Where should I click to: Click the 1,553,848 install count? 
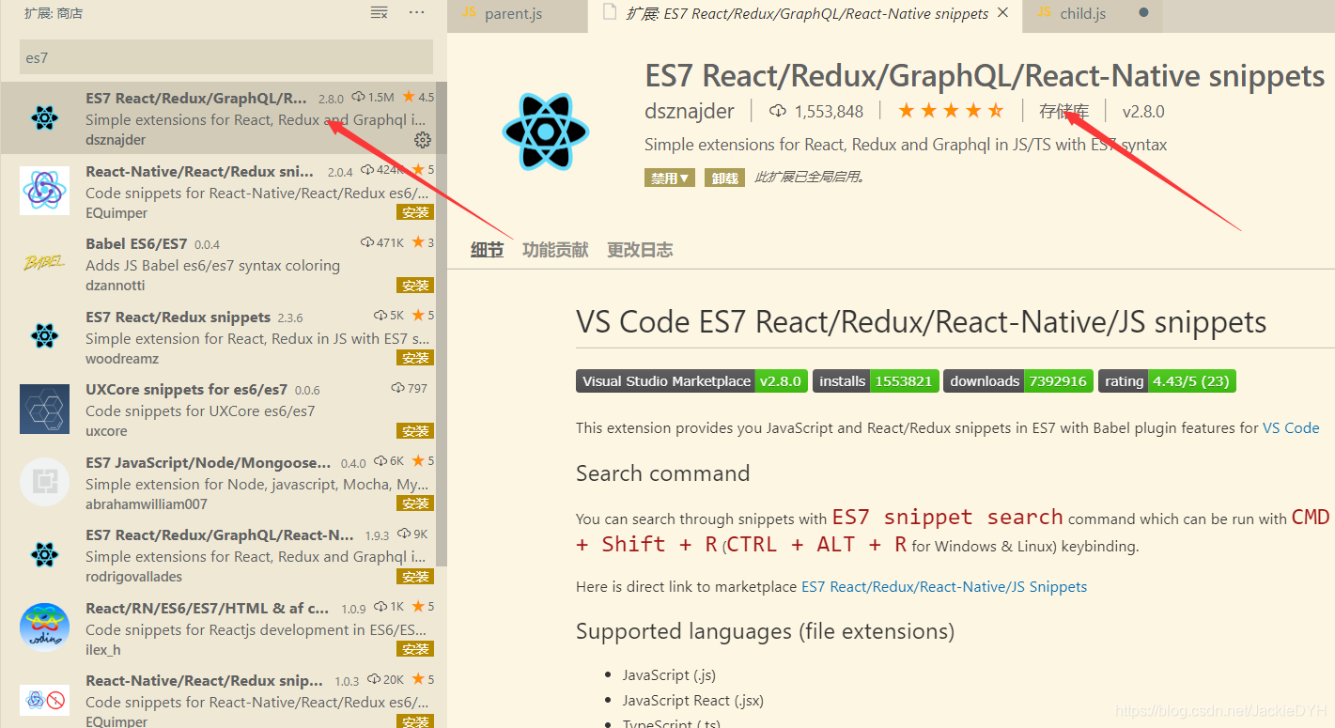point(829,112)
